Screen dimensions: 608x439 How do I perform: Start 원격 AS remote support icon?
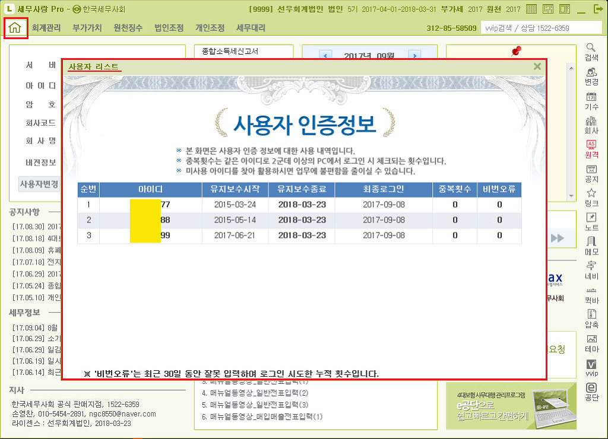click(591, 149)
